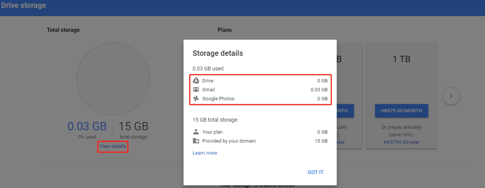The width and height of the screenshot is (485, 188).
Task: Click the Your plan person icon
Action: (x=196, y=132)
